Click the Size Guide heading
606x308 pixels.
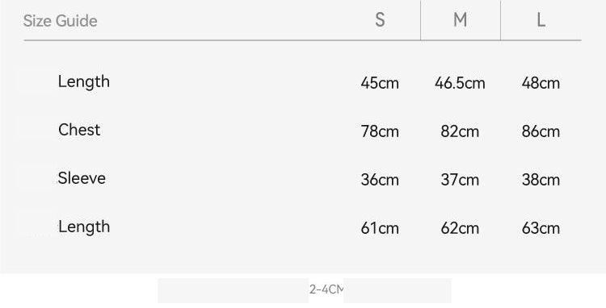[x=60, y=21]
